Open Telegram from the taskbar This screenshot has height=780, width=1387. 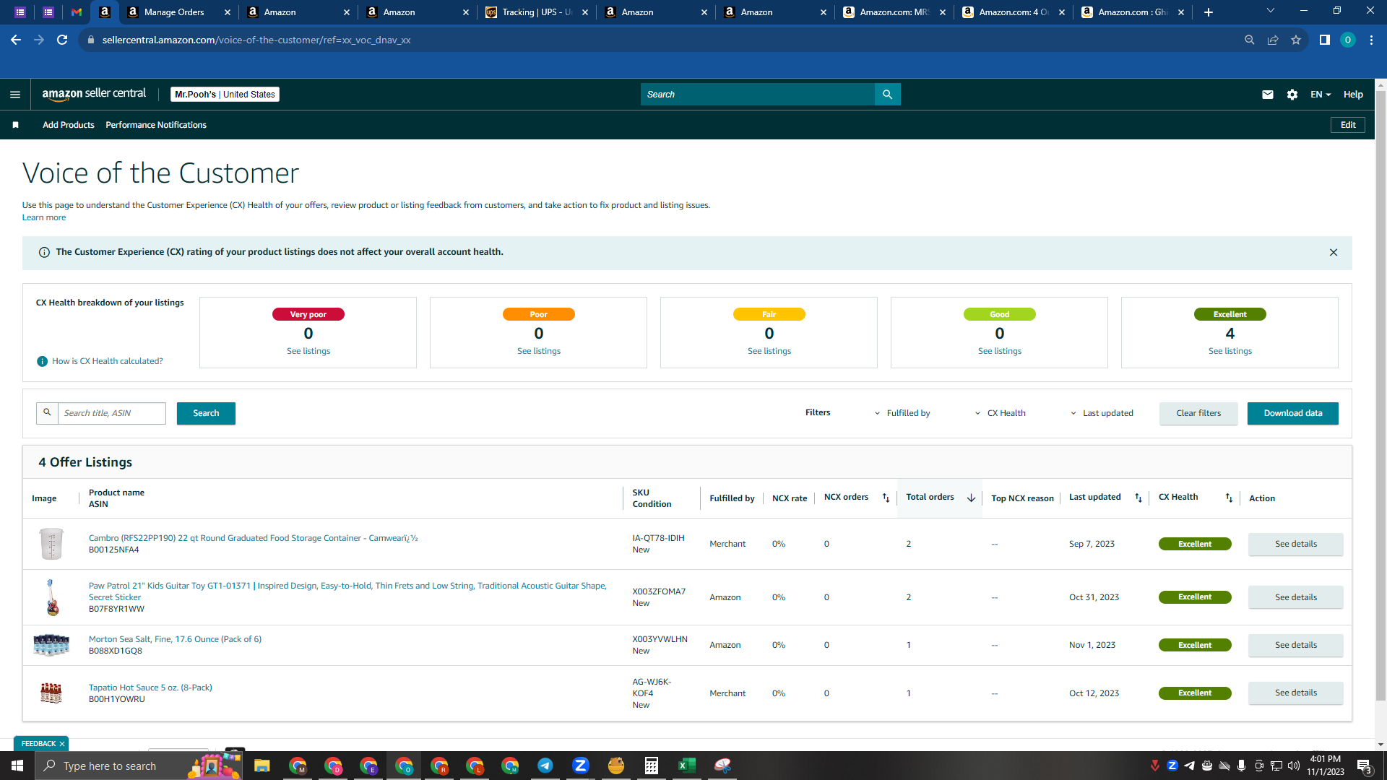(545, 766)
